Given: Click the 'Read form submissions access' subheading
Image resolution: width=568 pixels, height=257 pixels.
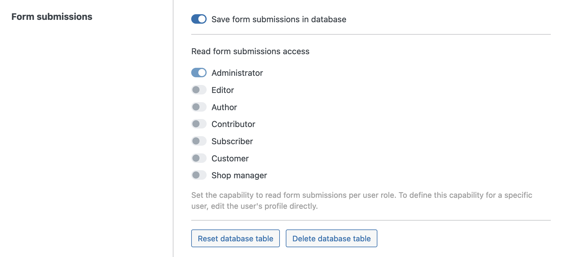Looking at the screenshot, I should [x=250, y=52].
